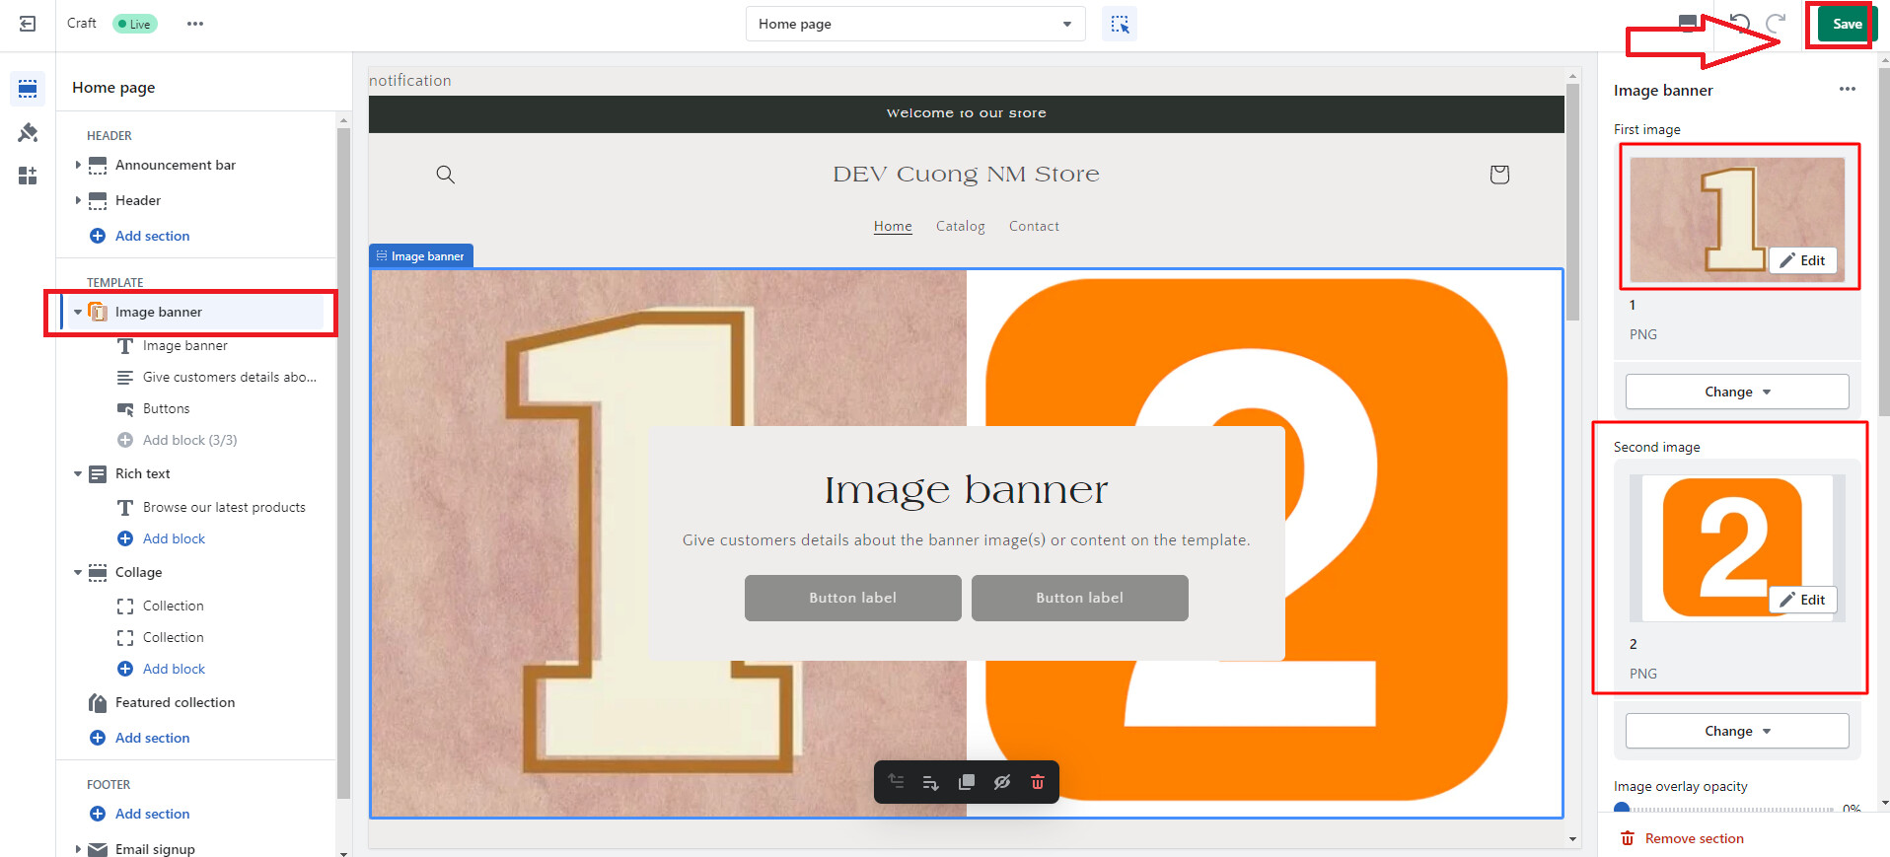Add a block under Rich text
Image resolution: width=1890 pixels, height=857 pixels.
(x=162, y=538)
